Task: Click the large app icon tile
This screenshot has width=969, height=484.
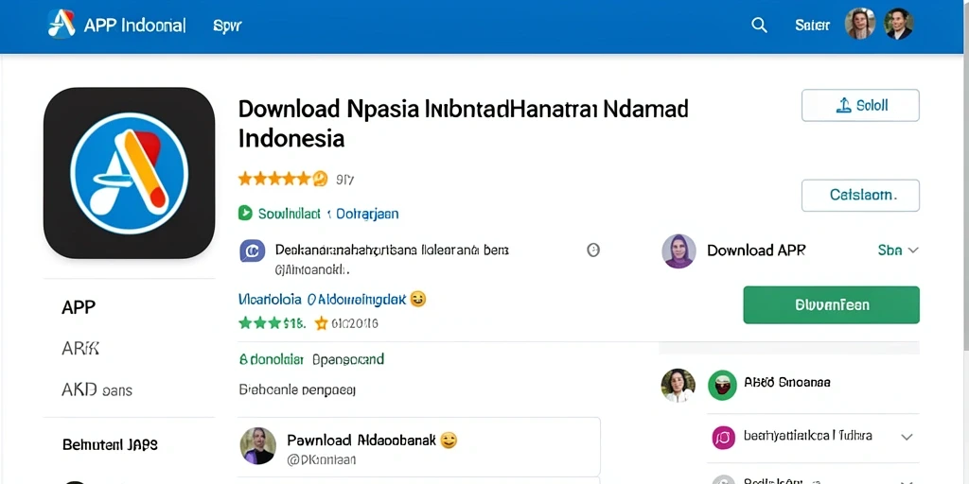Action: pos(129,173)
